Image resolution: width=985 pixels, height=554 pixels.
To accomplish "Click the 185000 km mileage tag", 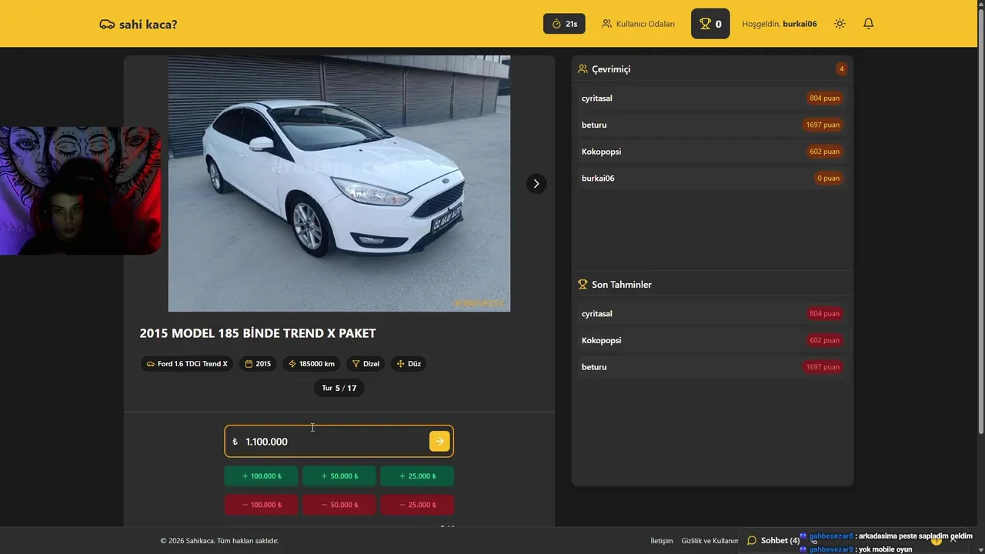I will [312, 364].
